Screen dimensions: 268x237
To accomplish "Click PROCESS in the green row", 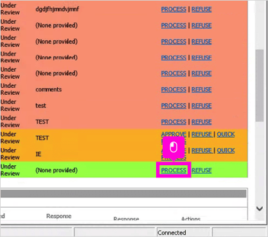I will pyautogui.click(x=174, y=170).
